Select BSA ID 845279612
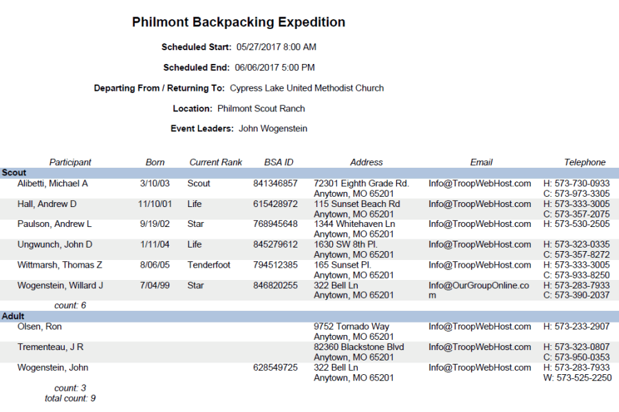 click(x=275, y=245)
